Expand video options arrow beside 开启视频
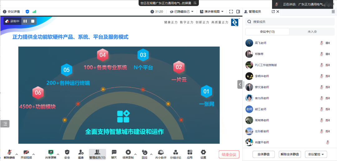 [x=33, y=154]
